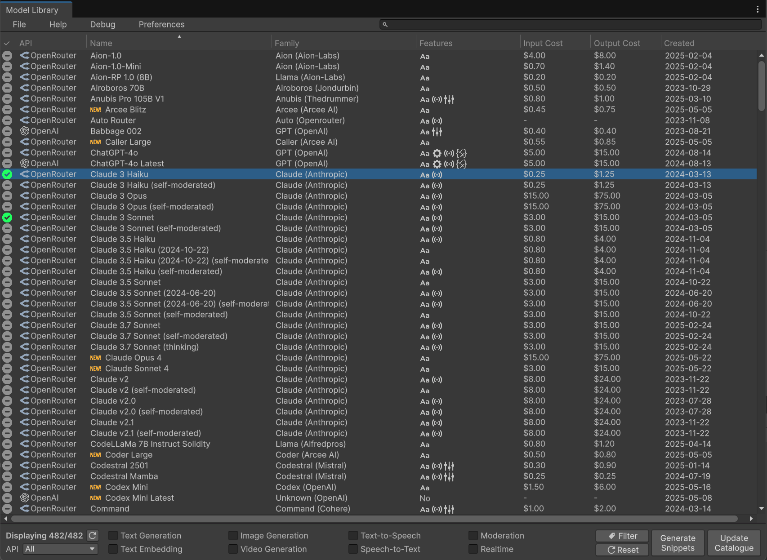Click the sliders feature icon in Babbage 002 row
This screenshot has height=560, width=767.
(x=437, y=132)
